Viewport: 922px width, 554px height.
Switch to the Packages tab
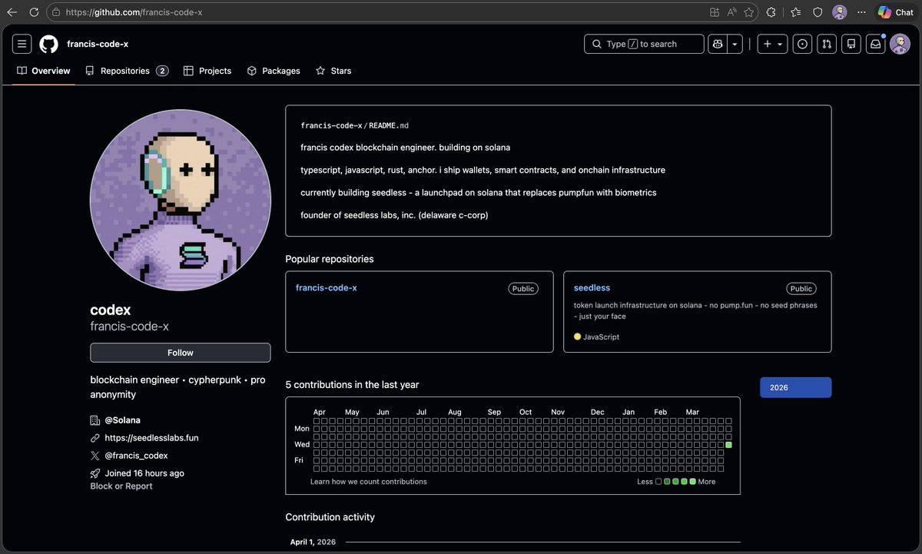tap(274, 71)
